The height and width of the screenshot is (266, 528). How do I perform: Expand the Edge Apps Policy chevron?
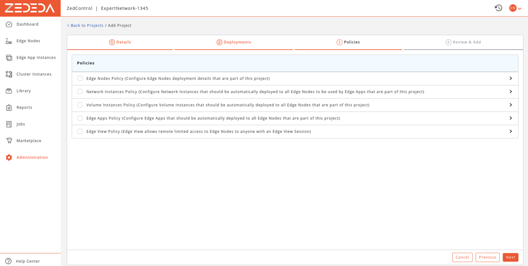pos(511,118)
